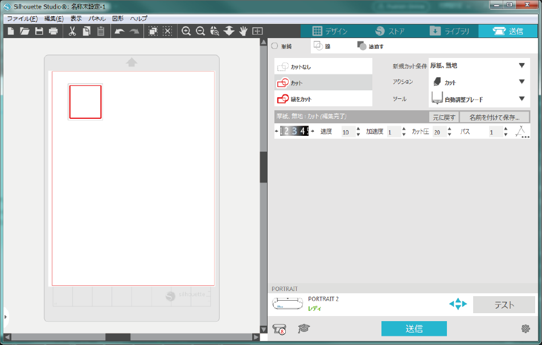Open the 編集 menu
542x345 pixels.
point(54,19)
